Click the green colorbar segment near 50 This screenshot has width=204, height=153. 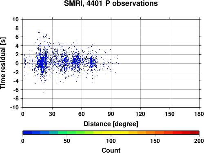point(71,133)
